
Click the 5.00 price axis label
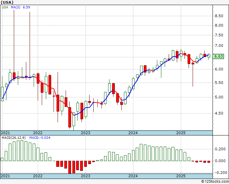[x=219, y=97]
